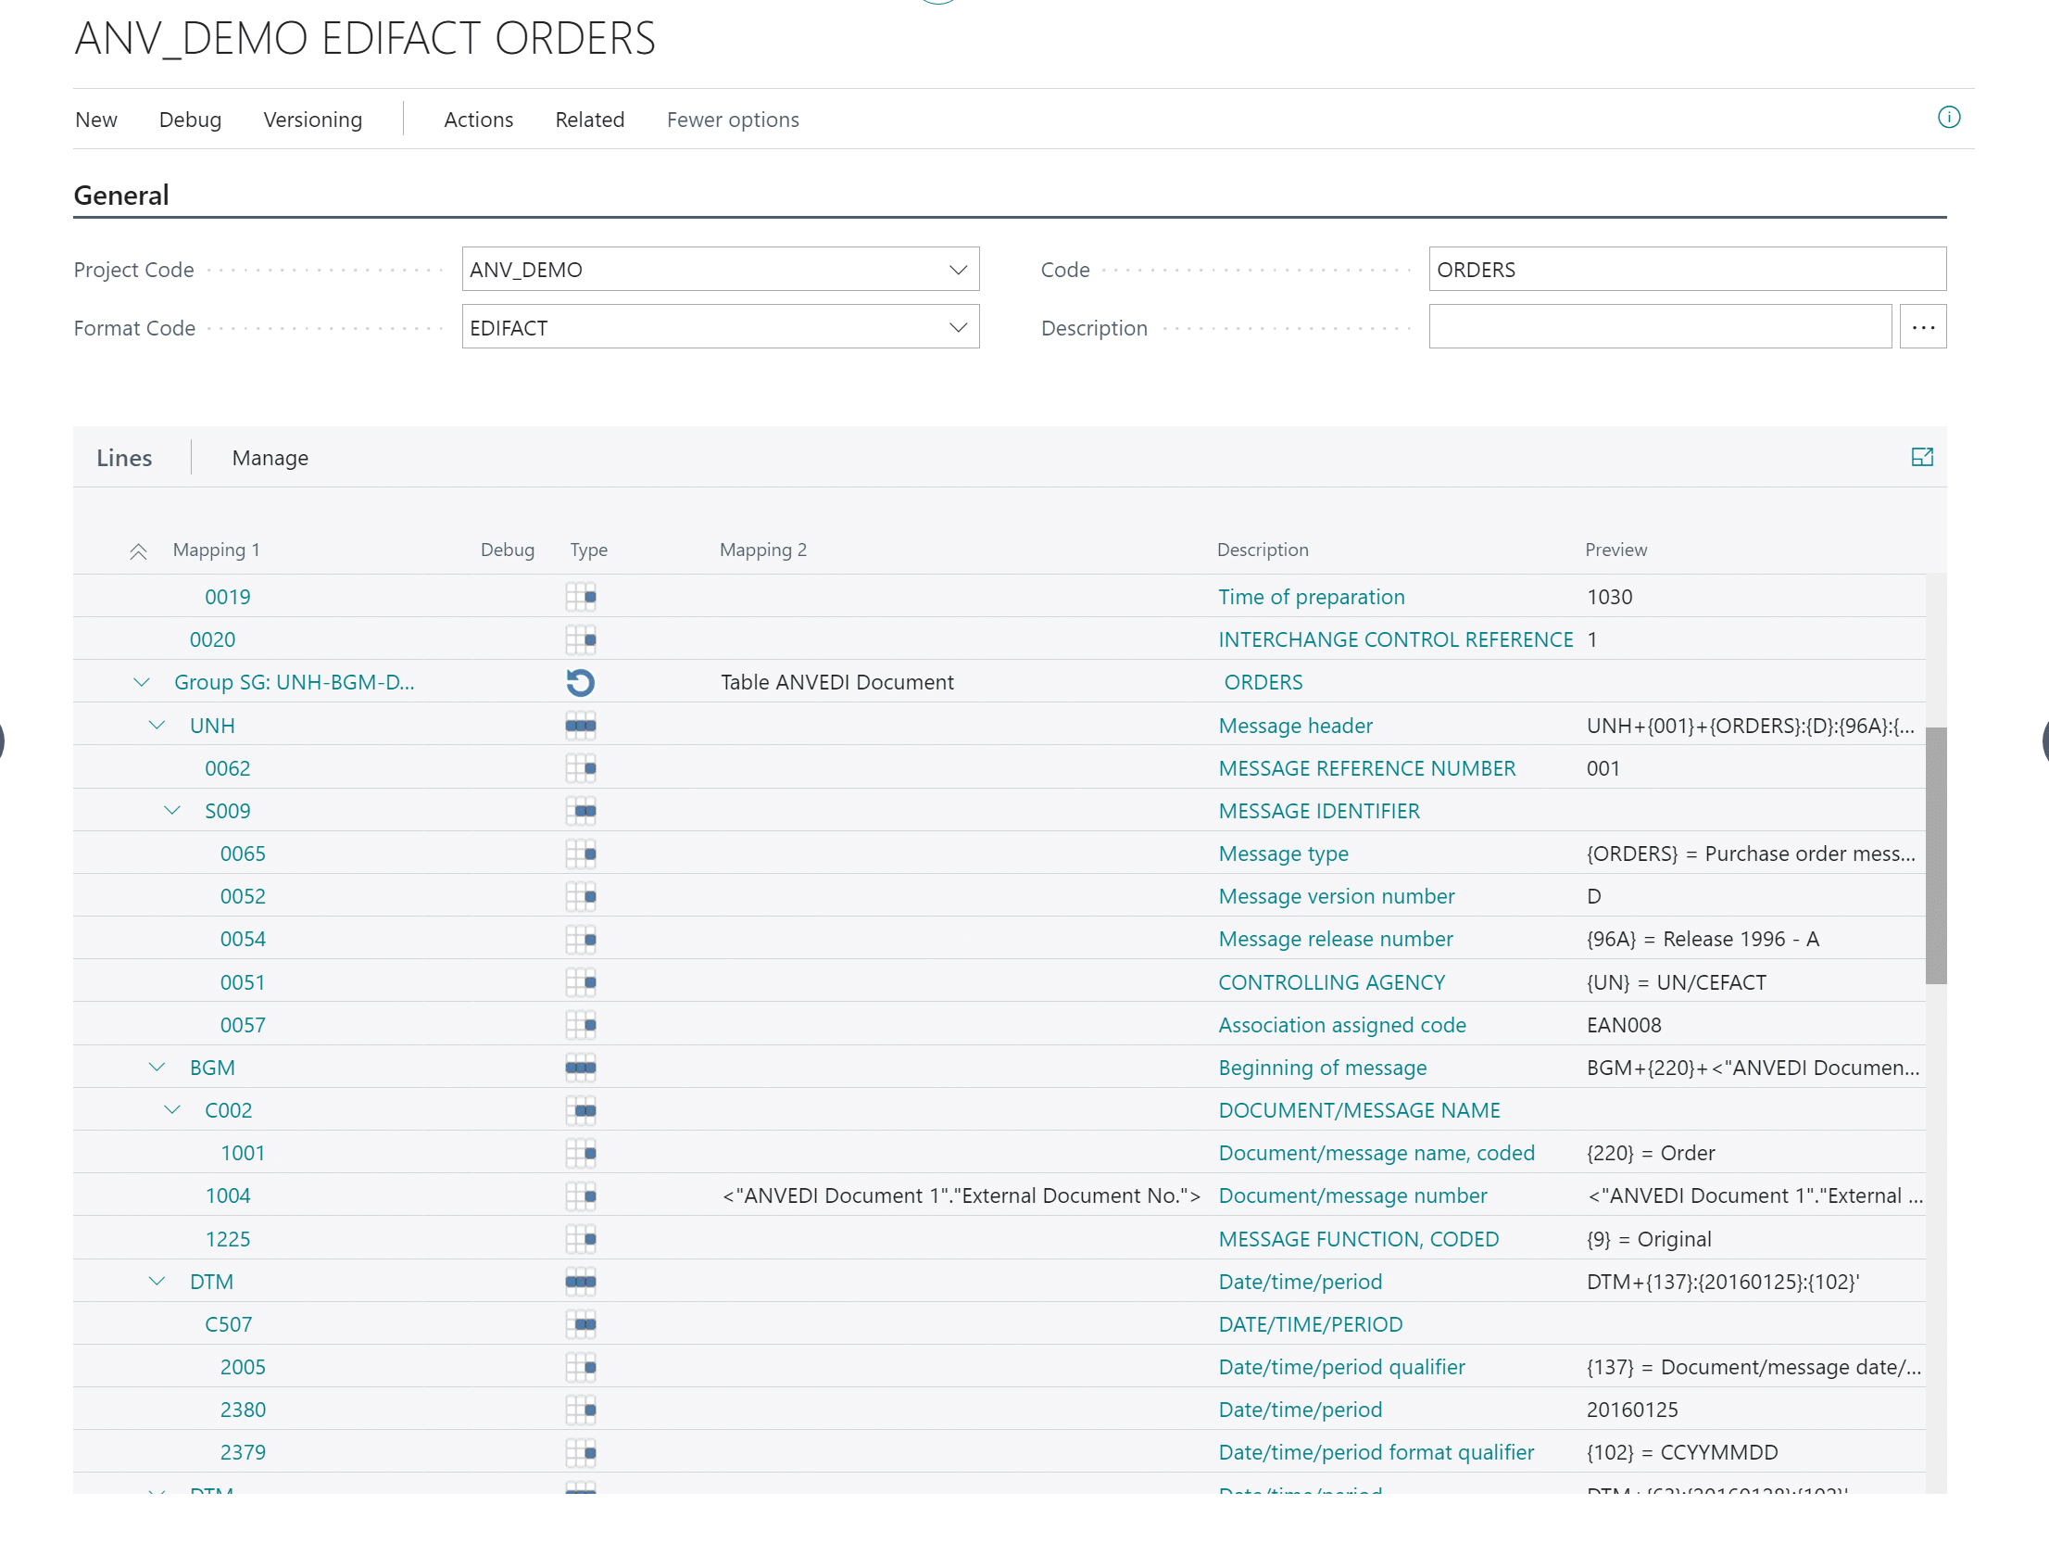Screen dimensions: 2049x1543
Task: Click the type icon in row 1004
Action: click(x=581, y=1195)
